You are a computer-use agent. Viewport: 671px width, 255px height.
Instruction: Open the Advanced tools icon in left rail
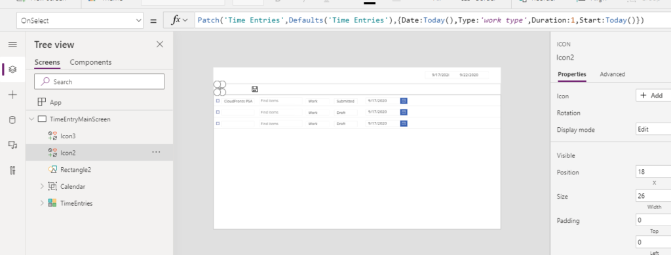12,170
